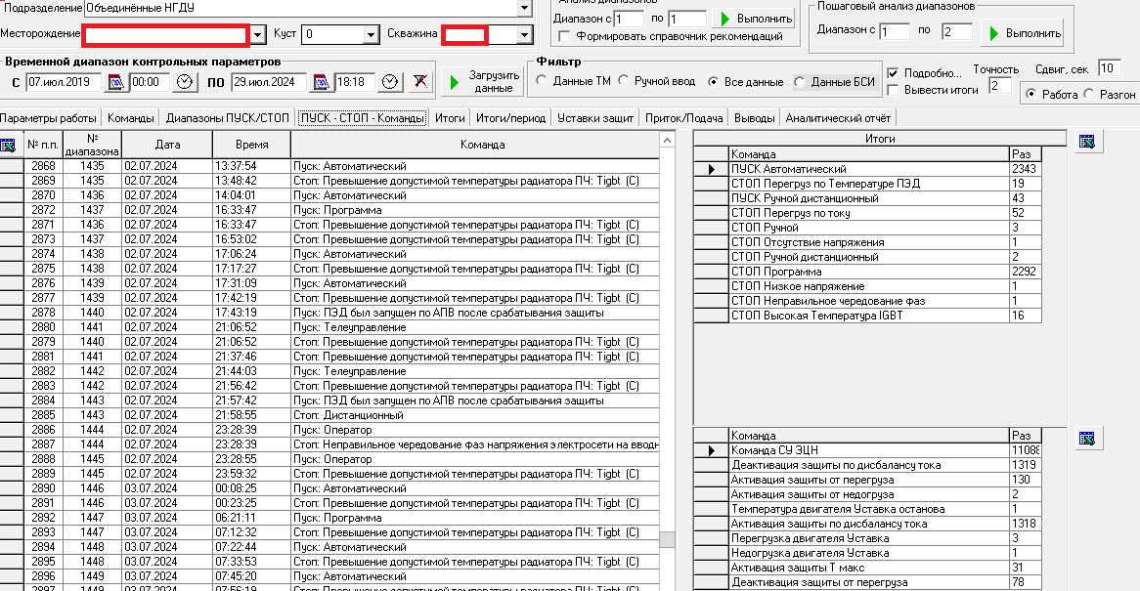Open the Итоги tab
The height and width of the screenshot is (591, 1140).
point(450,117)
